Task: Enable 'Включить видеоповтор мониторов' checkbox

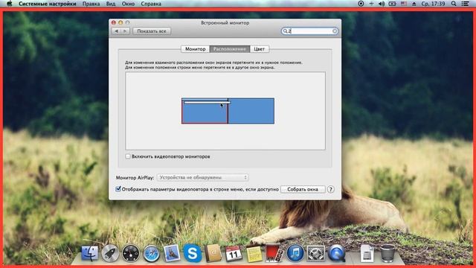Action: click(128, 156)
